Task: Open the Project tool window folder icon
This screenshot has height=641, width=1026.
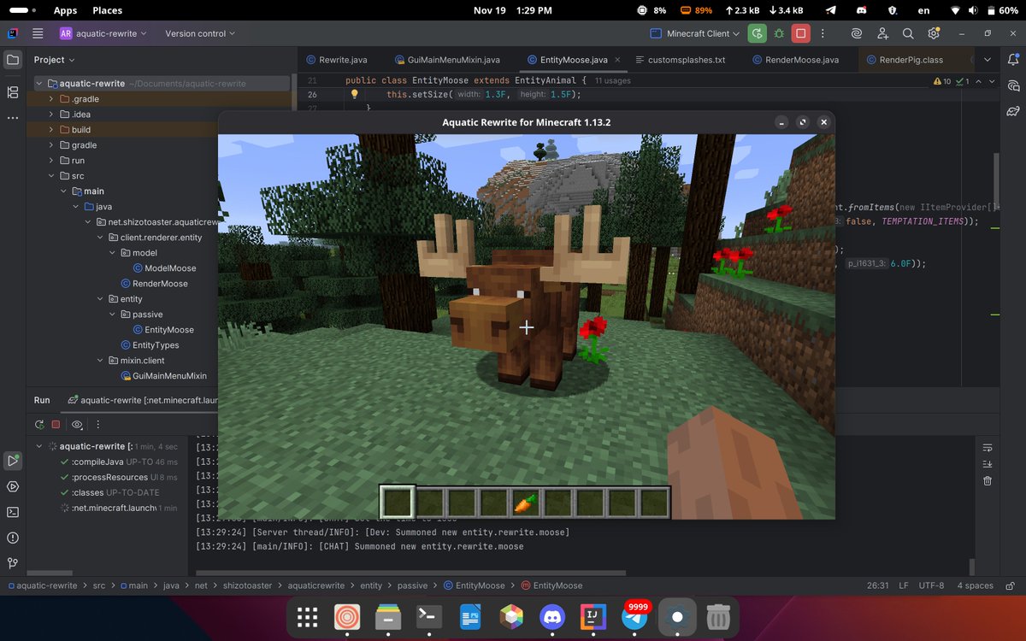Action: point(12,60)
